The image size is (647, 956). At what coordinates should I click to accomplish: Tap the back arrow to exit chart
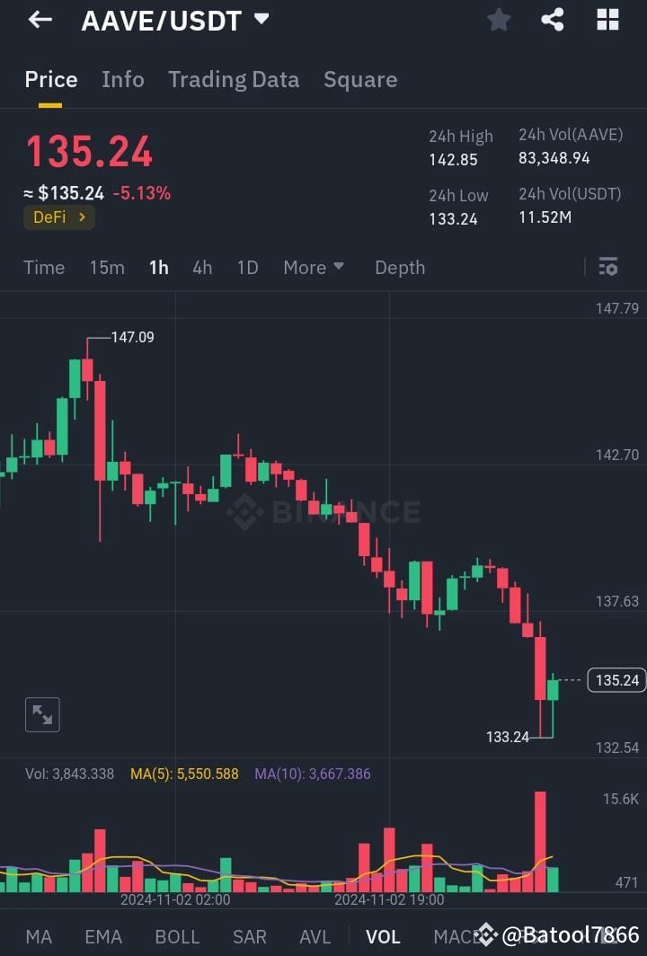pos(38,19)
